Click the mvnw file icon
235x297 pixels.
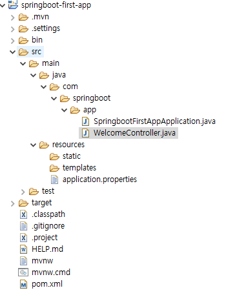pos(23,261)
